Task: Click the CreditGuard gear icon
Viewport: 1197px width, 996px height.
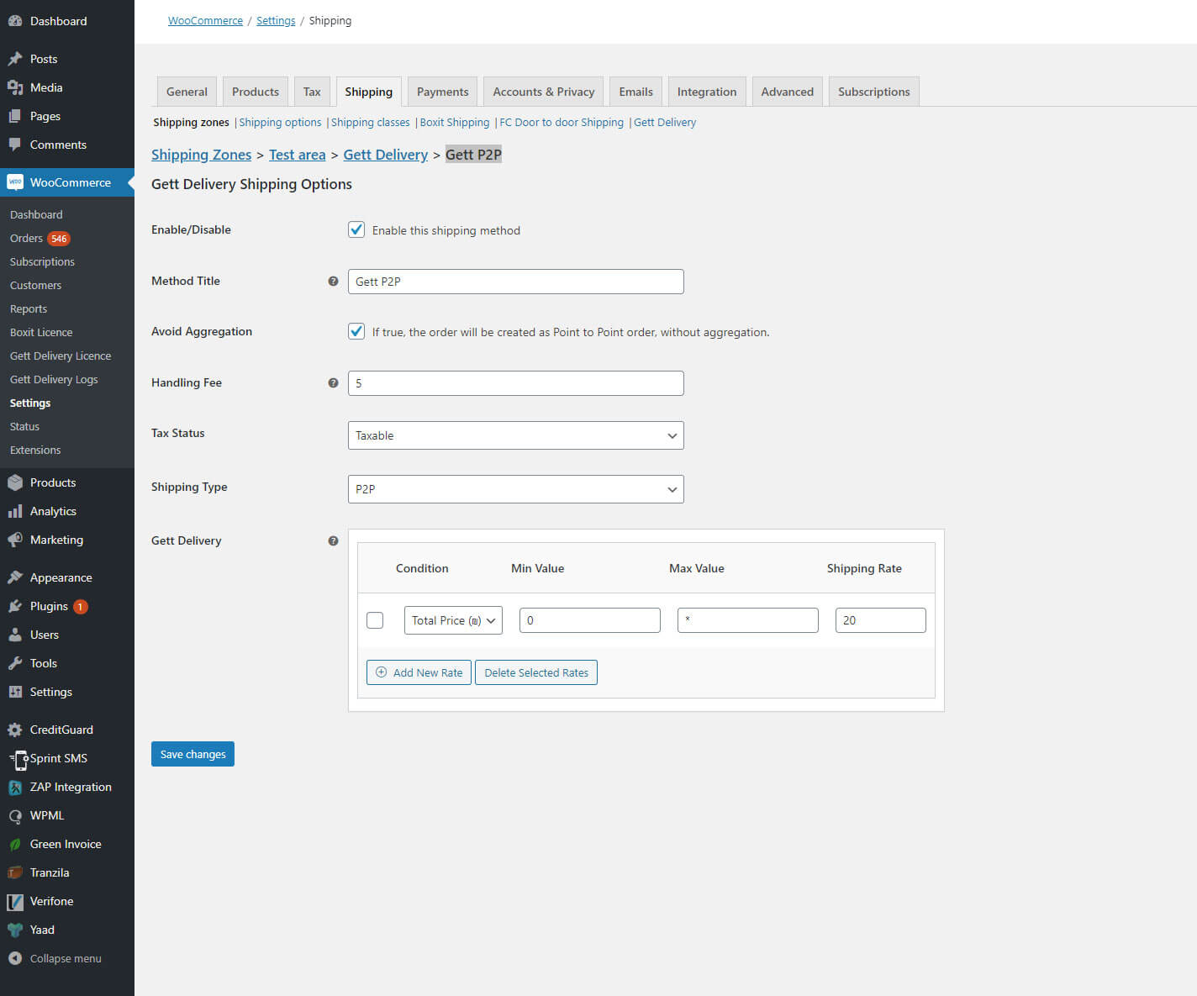Action: 15,730
